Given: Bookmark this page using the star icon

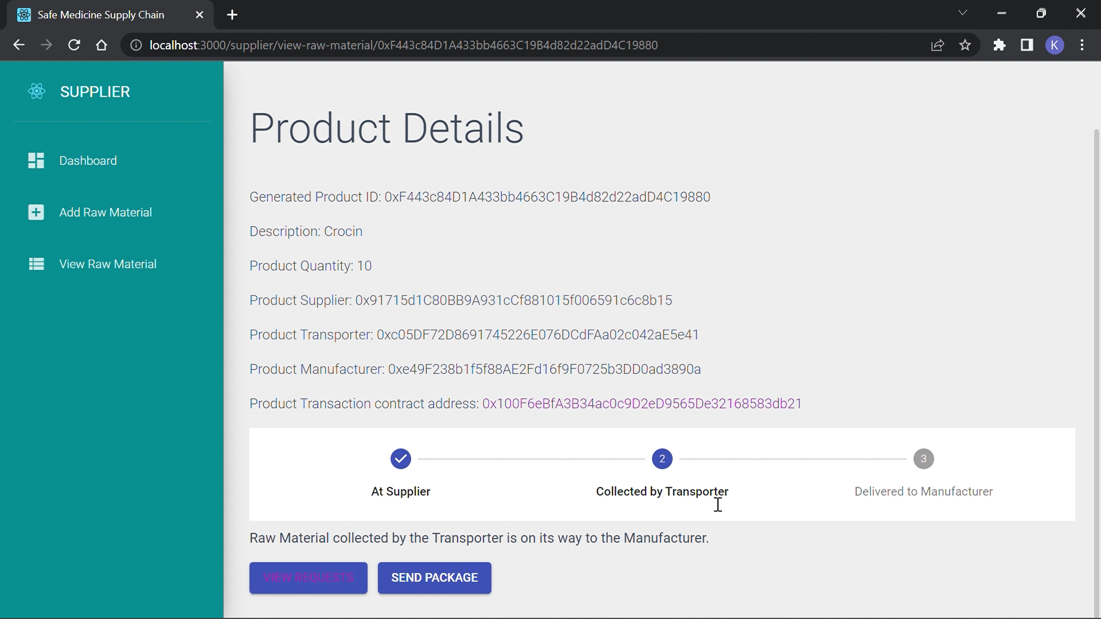Looking at the screenshot, I should click(965, 45).
